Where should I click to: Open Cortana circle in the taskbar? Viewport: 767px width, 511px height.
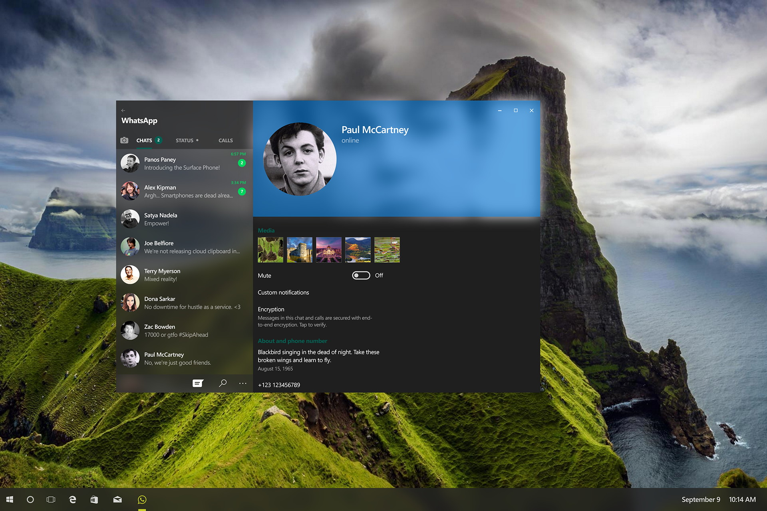coord(30,499)
